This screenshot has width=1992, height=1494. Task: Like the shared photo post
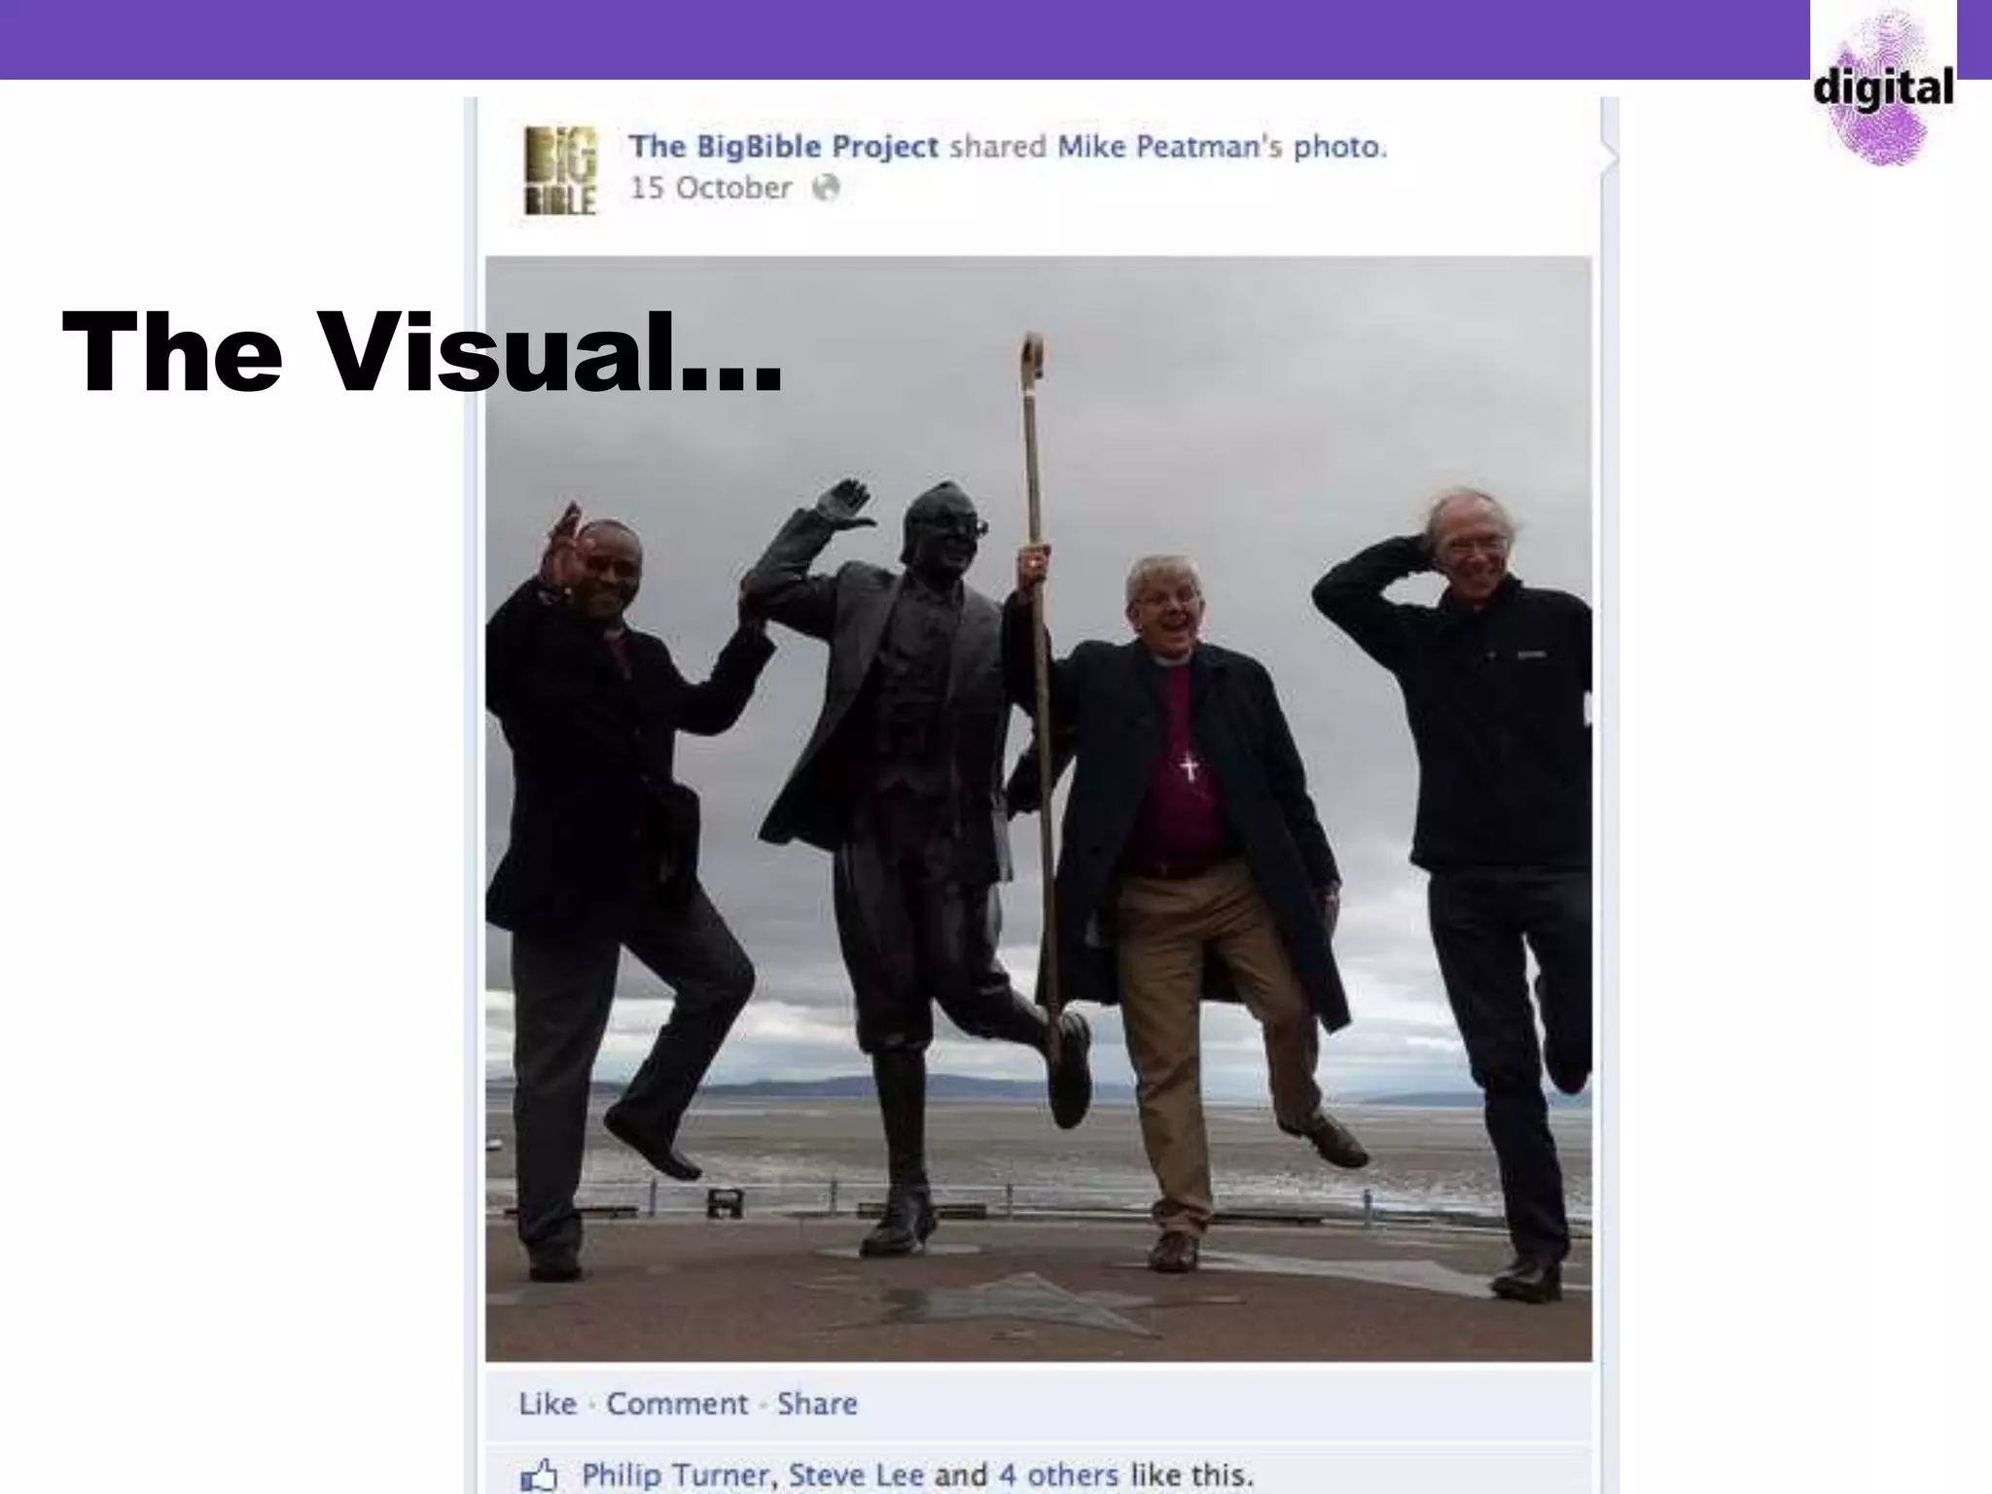click(x=548, y=1404)
